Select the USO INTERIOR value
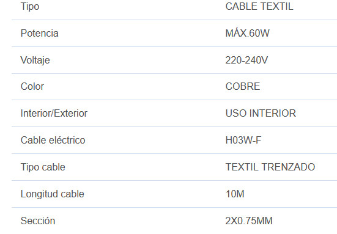The width and height of the screenshot is (337, 234). click(x=261, y=114)
